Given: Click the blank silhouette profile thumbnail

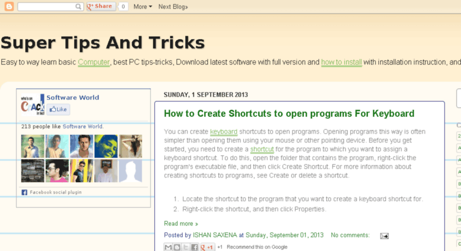Looking at the screenshot, I should (131, 171).
